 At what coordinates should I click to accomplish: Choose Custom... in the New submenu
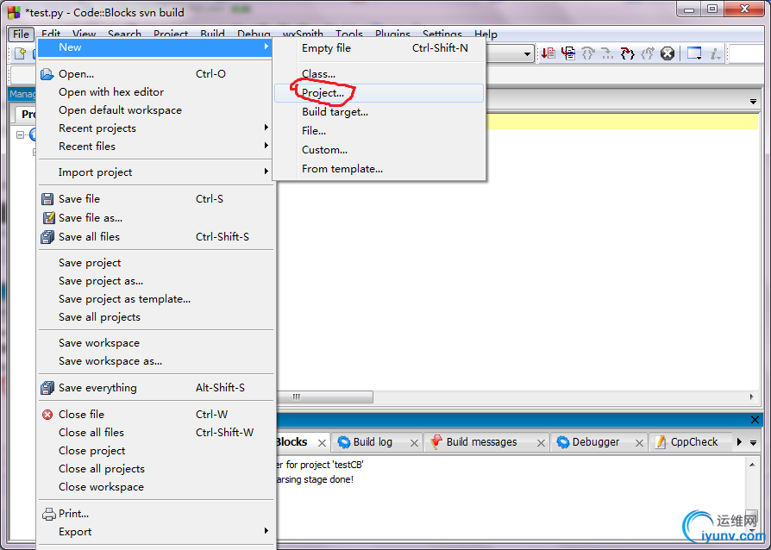point(379,150)
